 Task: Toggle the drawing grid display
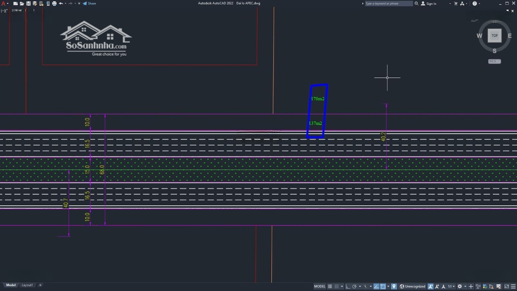pyautogui.click(x=330, y=286)
